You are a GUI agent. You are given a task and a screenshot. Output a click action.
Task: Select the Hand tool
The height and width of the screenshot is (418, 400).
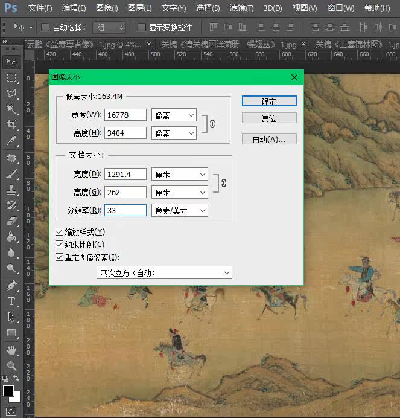point(11,350)
